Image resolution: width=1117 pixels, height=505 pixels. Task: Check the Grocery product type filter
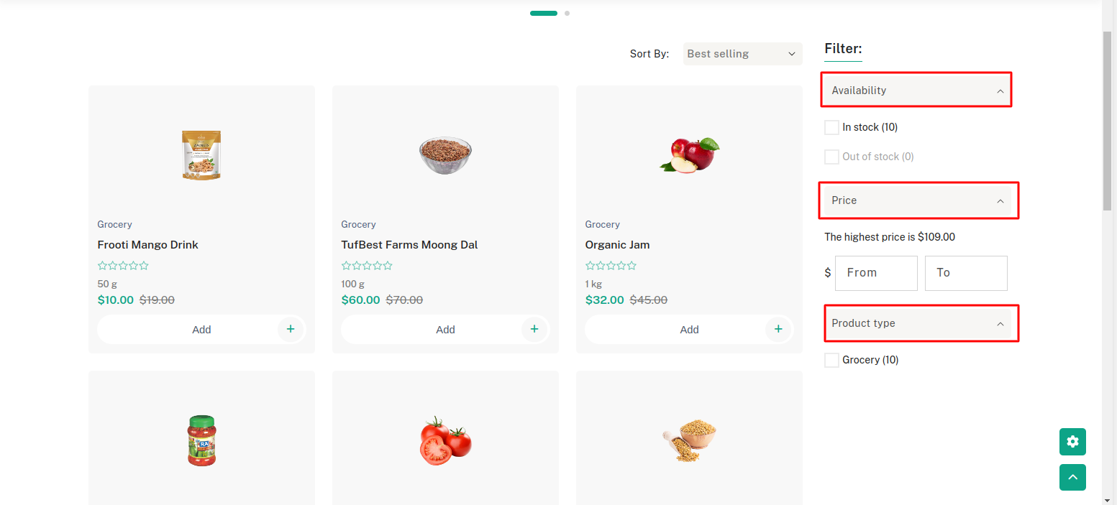pyautogui.click(x=831, y=360)
